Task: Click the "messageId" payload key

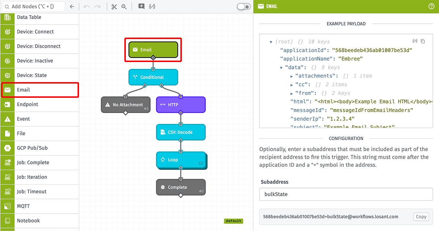Action: [x=308, y=110]
